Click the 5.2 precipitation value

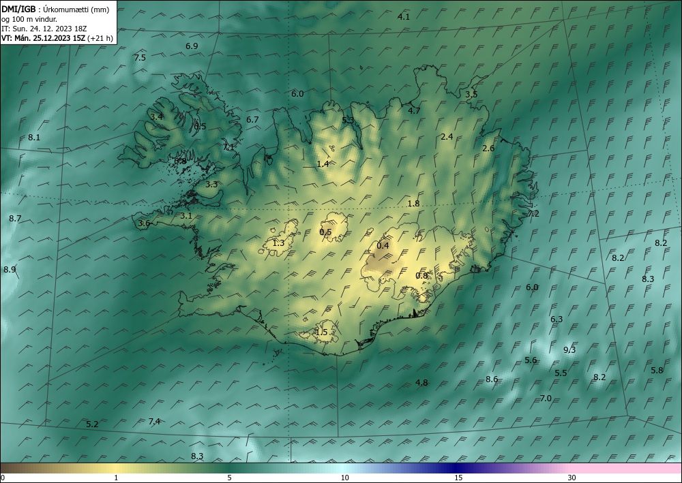coord(92,424)
